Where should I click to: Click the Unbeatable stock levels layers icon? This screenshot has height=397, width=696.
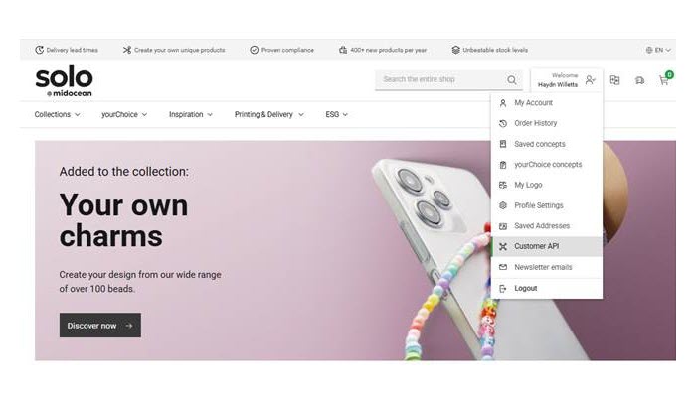coord(455,50)
